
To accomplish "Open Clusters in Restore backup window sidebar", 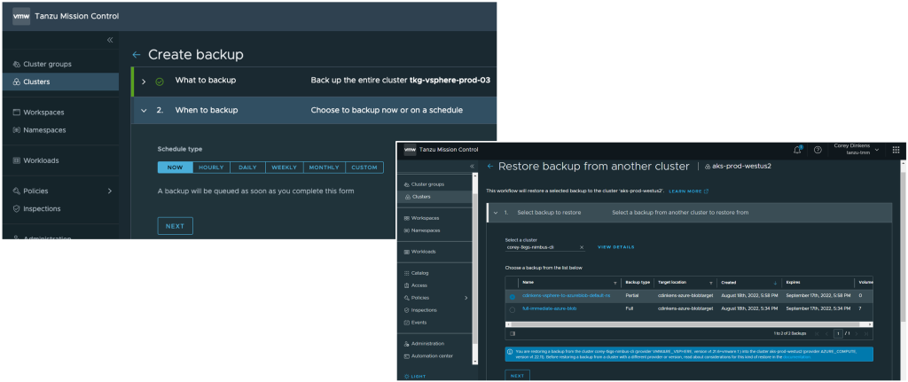I will 434,197.
